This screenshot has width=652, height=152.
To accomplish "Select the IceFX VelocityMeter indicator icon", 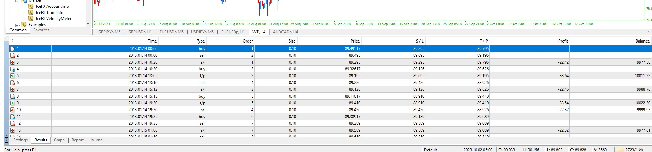I will (x=31, y=18).
